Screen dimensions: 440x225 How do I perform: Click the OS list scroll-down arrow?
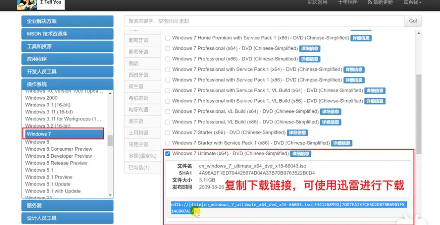(x=110, y=195)
